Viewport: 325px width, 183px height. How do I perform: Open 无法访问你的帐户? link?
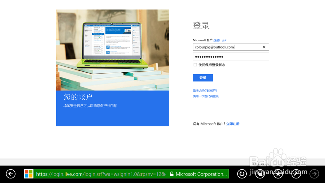[x=205, y=91]
